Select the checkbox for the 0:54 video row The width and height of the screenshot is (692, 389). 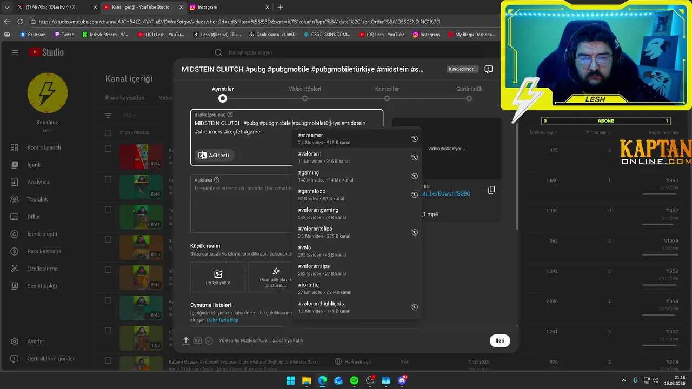108,149
